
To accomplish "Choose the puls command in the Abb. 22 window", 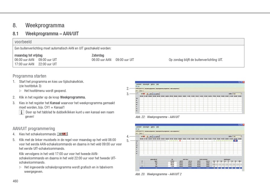I will [149, 94].
